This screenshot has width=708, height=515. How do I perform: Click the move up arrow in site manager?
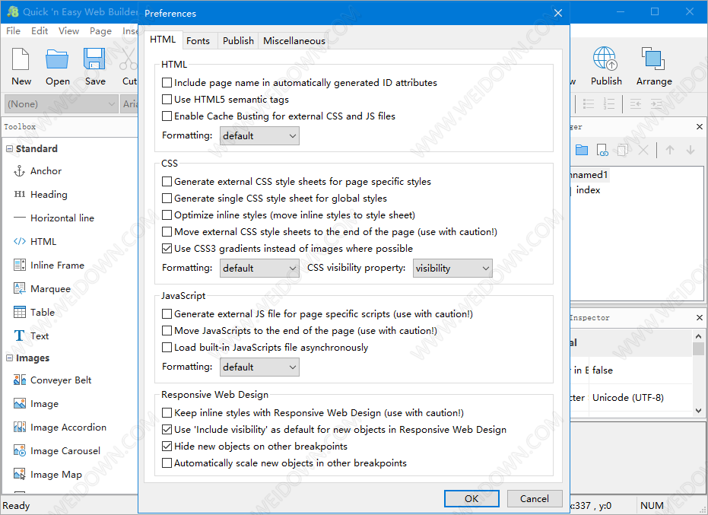pyautogui.click(x=670, y=150)
